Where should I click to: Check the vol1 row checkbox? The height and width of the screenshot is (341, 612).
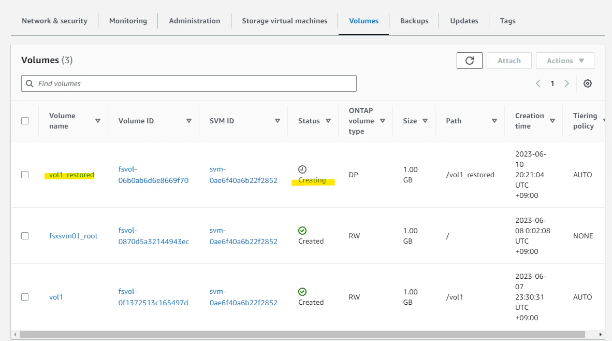click(25, 297)
